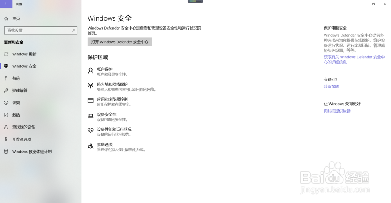Restore down the 设置 window
This screenshot has width=391, height=203.
pyautogui.click(x=373, y=4)
